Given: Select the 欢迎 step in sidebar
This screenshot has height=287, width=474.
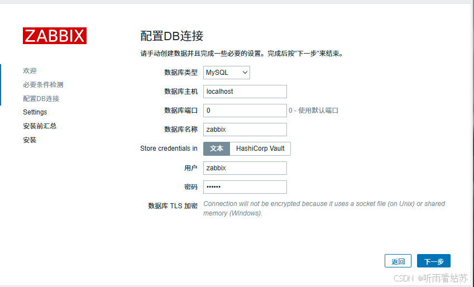Looking at the screenshot, I should pos(30,71).
